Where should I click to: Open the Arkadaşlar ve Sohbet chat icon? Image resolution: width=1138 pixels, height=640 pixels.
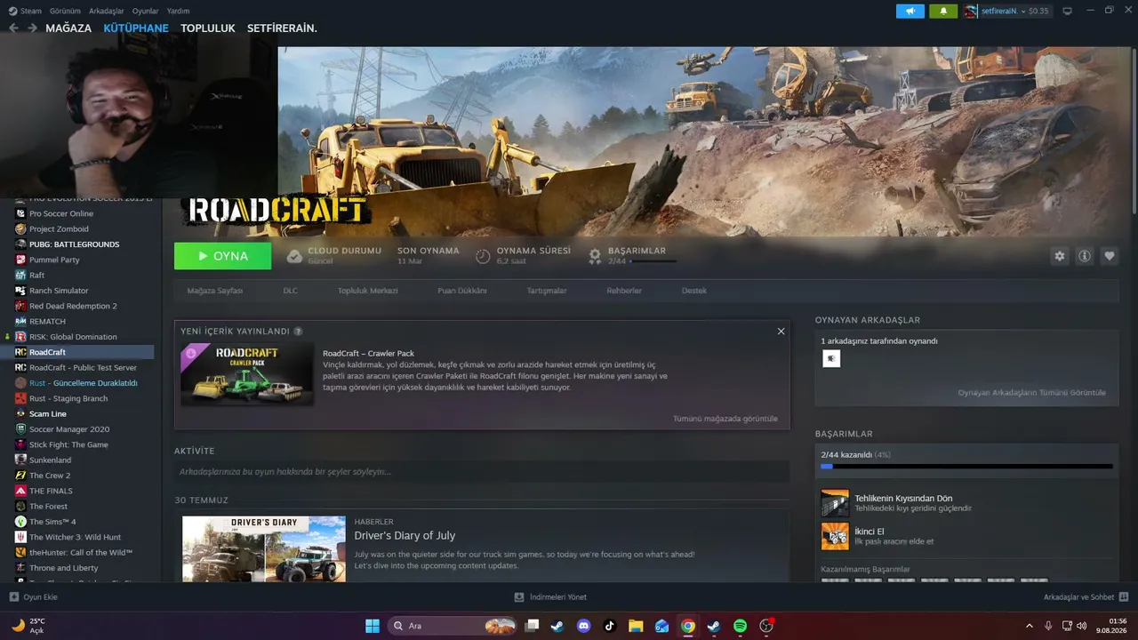point(1124,597)
